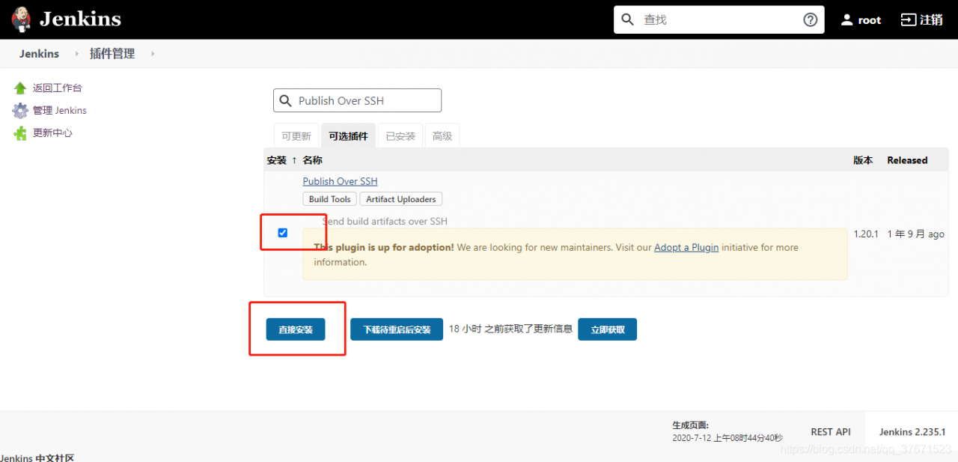The width and height of the screenshot is (958, 462).
Task: Click the search help question mark icon
Action: 810,19
